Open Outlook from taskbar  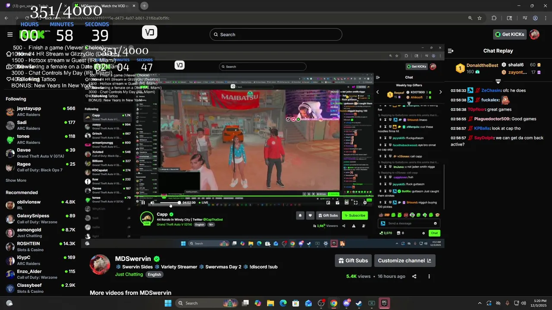coord(308,303)
